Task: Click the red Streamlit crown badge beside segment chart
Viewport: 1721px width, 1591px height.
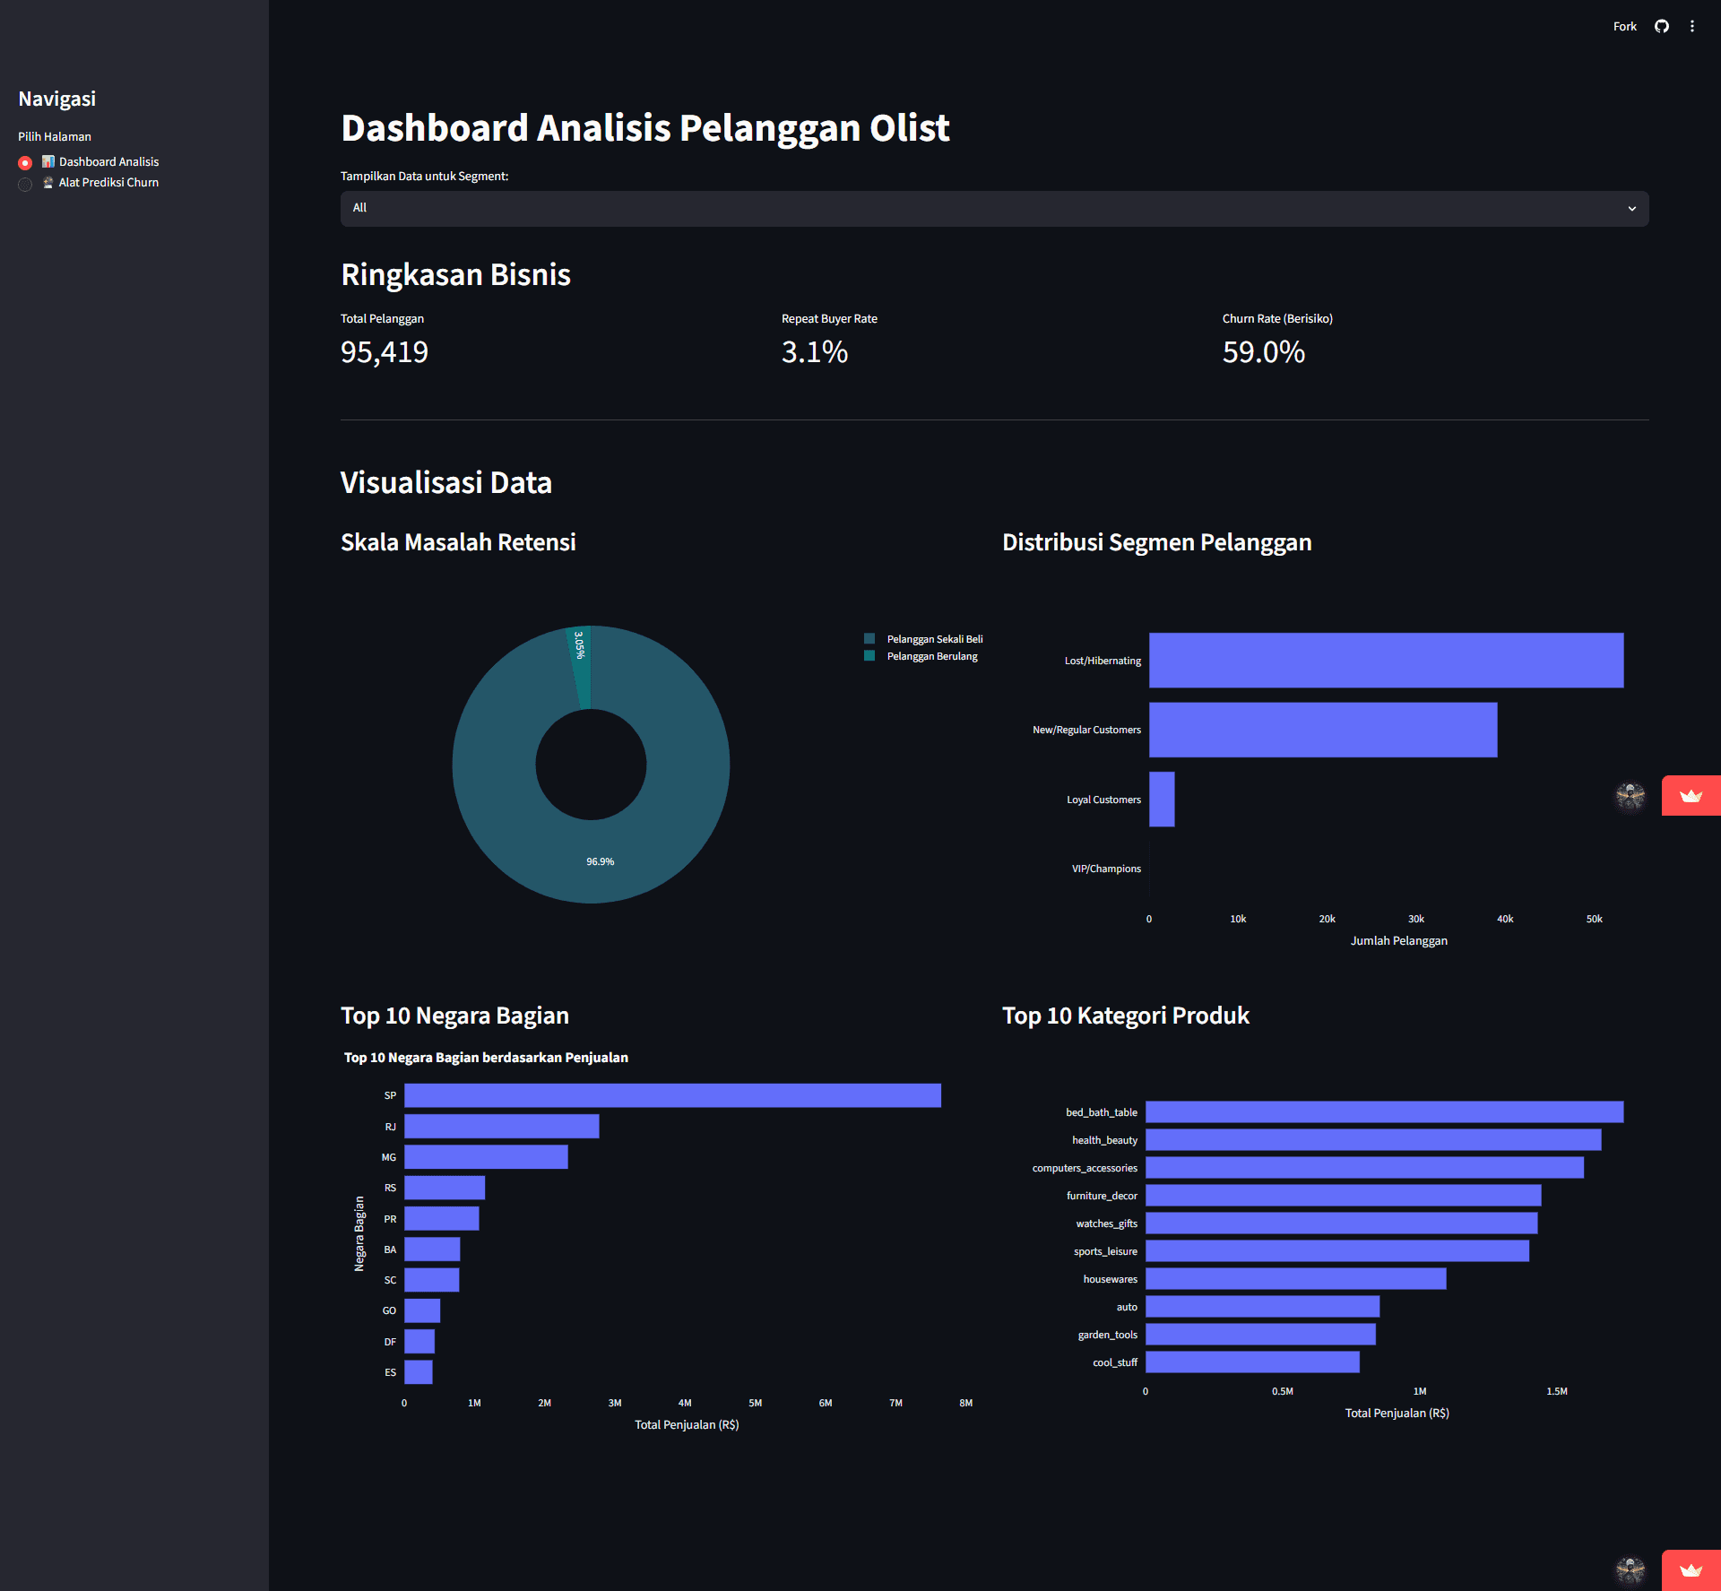Action: click(x=1691, y=796)
